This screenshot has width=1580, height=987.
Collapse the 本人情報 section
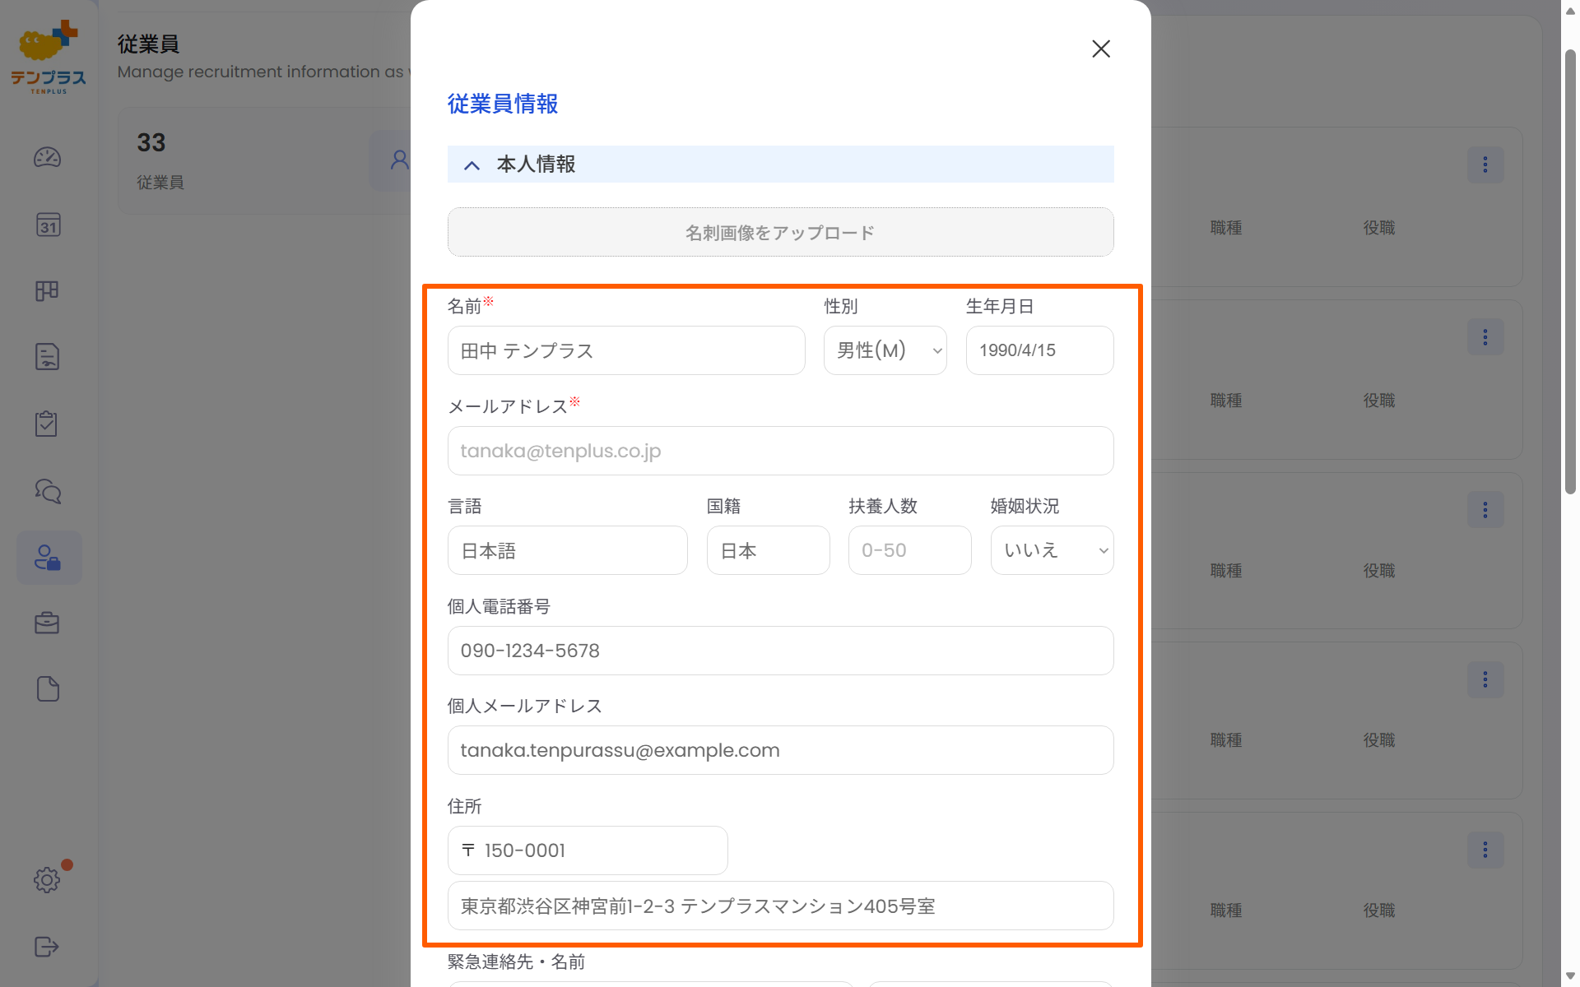(472, 165)
